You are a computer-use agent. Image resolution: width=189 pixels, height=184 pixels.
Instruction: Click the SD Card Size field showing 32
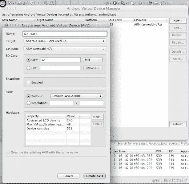click(60, 60)
